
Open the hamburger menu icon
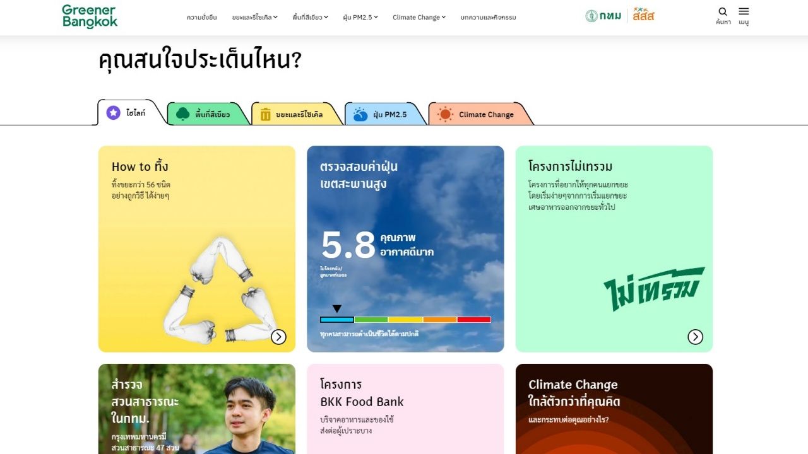pyautogui.click(x=744, y=11)
